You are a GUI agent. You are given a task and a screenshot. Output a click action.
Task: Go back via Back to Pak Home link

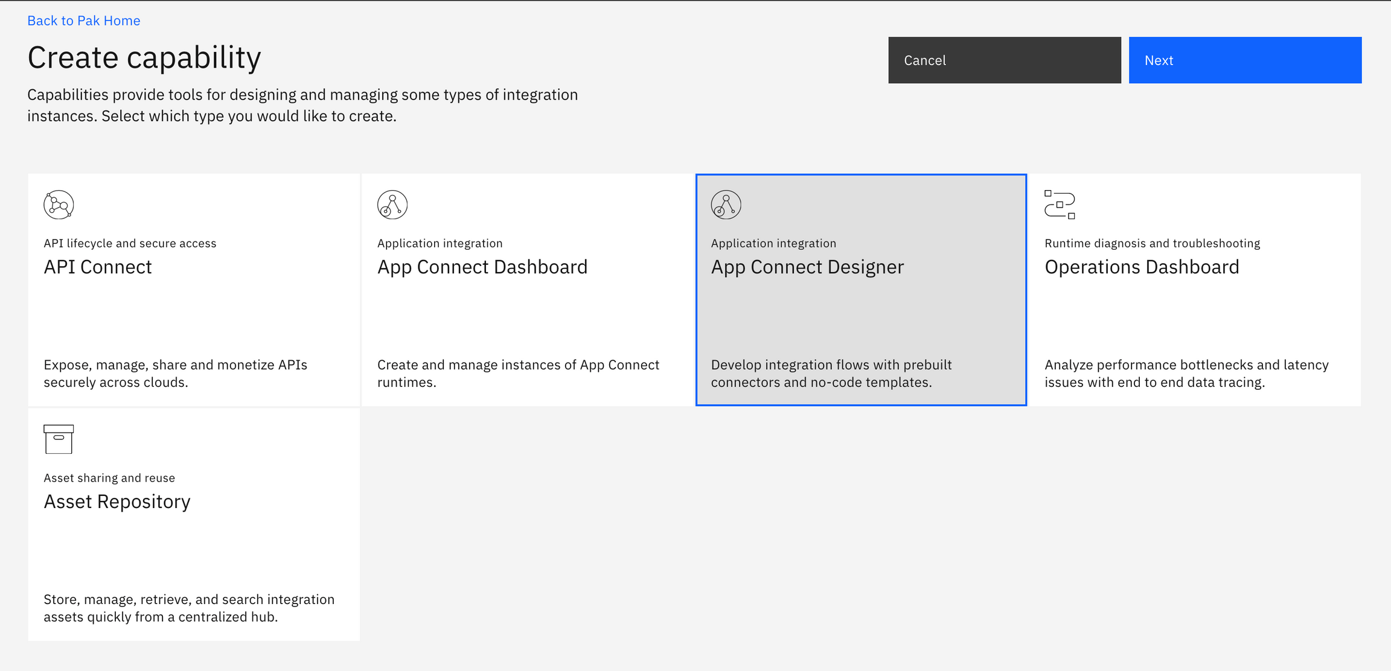click(x=84, y=21)
